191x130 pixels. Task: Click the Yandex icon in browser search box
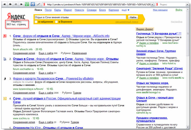coord(157,5)
